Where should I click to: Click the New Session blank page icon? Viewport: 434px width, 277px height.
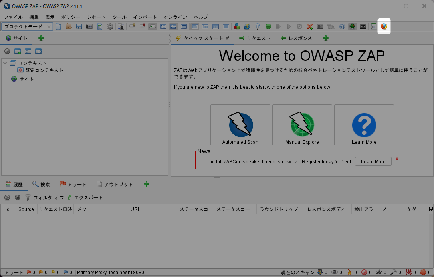(x=58, y=26)
